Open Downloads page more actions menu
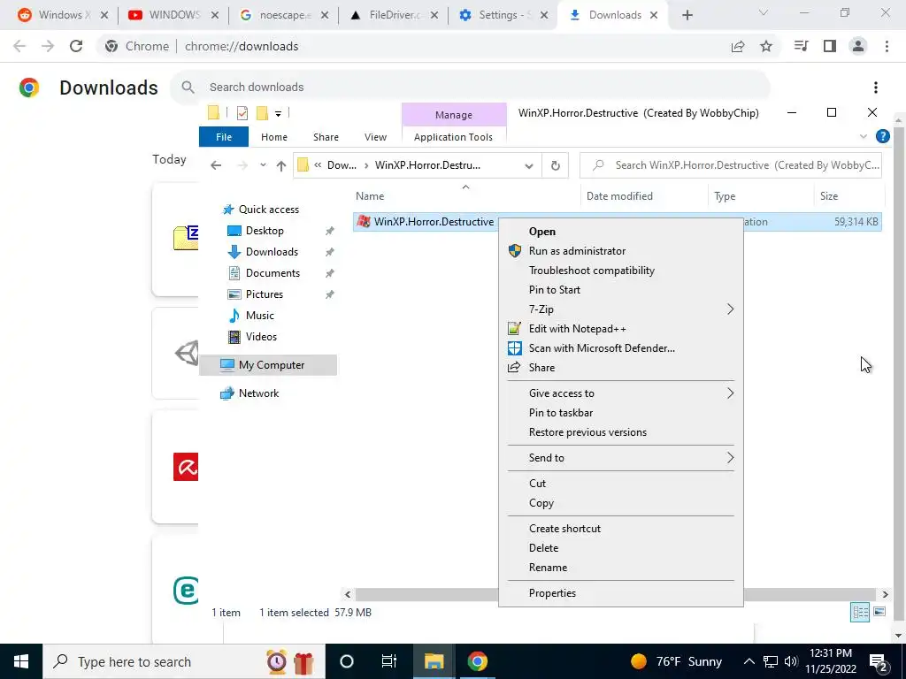Screen dimensions: 906x679 (x=875, y=88)
